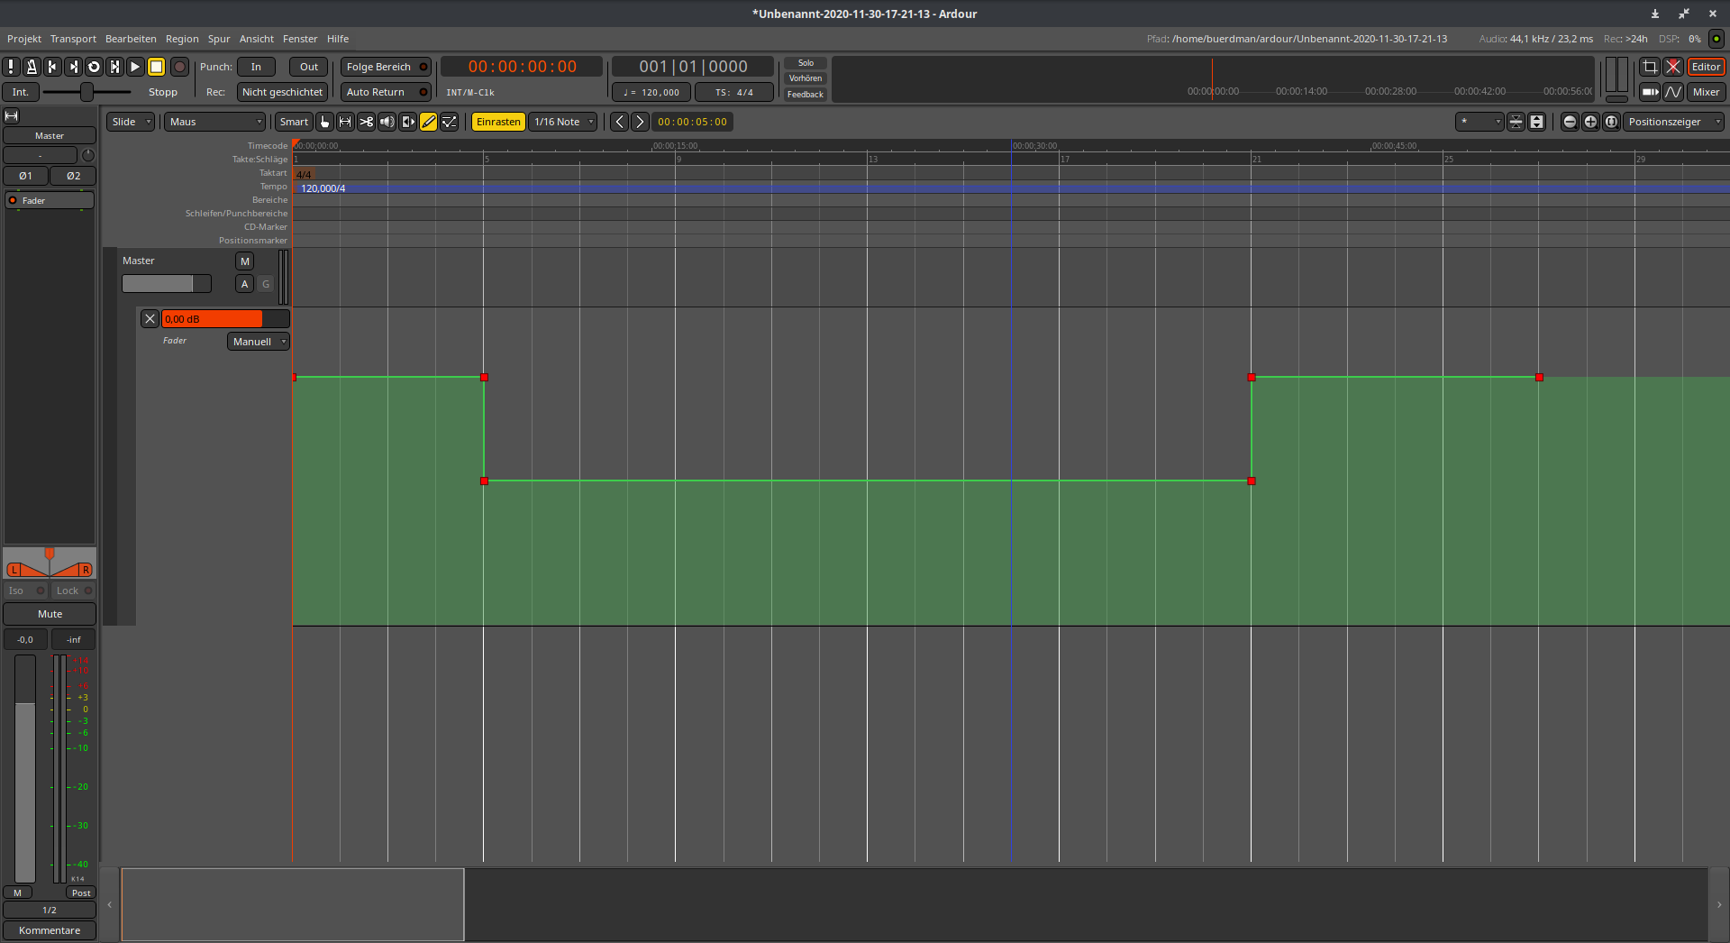
Task: Select the draw pencil tool
Action: [x=429, y=122]
